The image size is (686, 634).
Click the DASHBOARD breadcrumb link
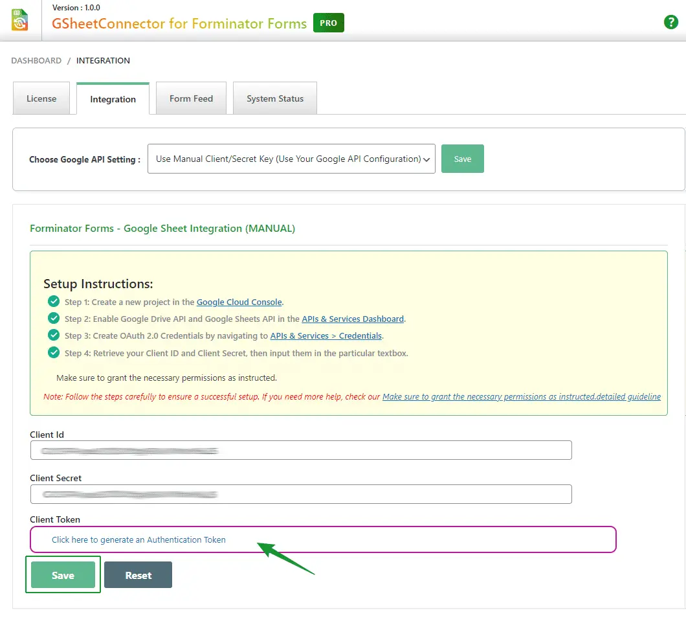36,60
